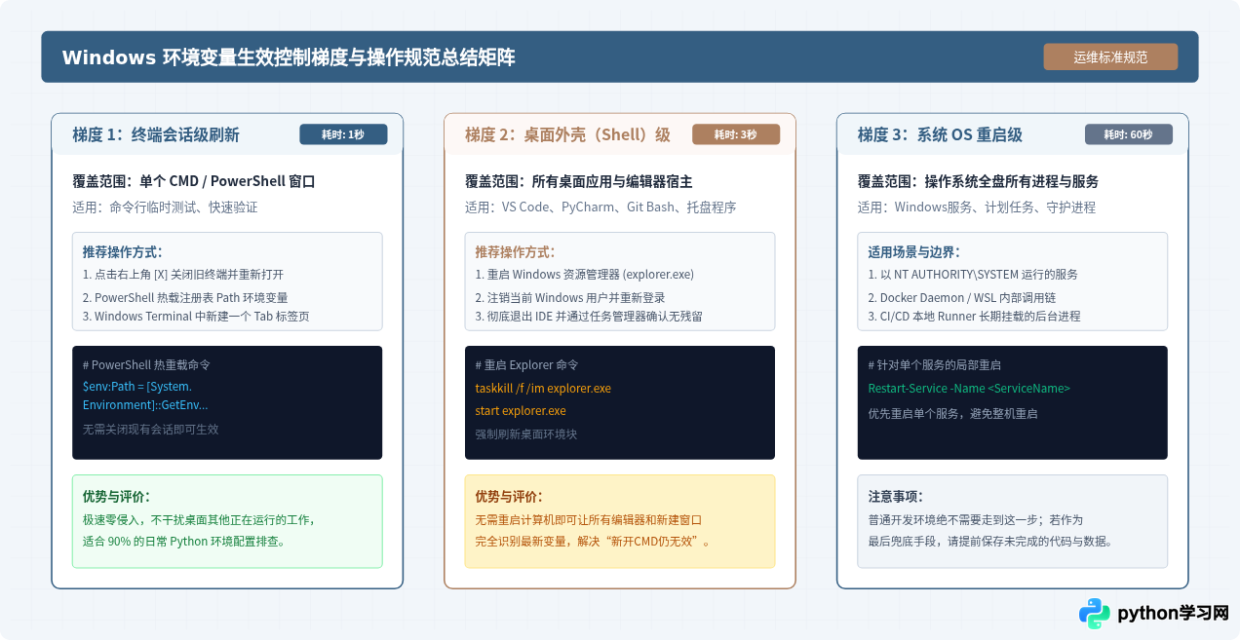Click 推荐操作方式 heading in gradient 1 card
This screenshot has height=641, width=1240.
(x=123, y=251)
